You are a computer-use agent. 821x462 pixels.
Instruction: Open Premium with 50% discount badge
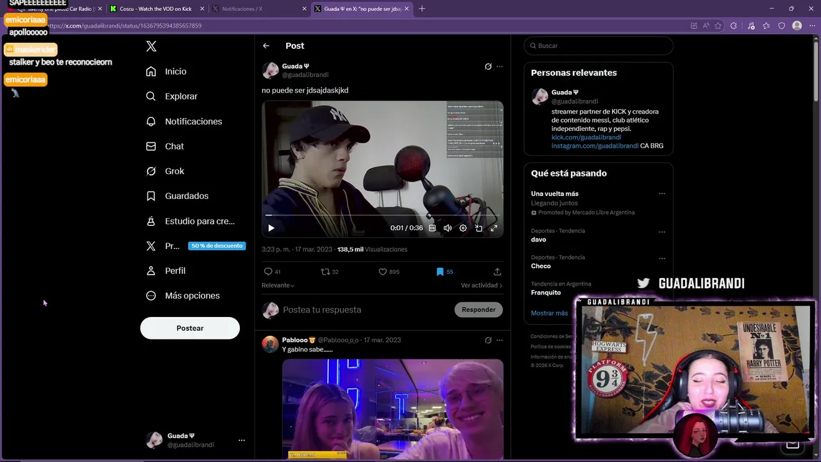pos(195,246)
